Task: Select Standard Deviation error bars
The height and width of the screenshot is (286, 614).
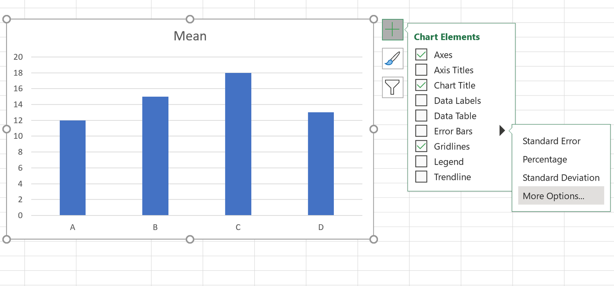Action: tap(561, 178)
